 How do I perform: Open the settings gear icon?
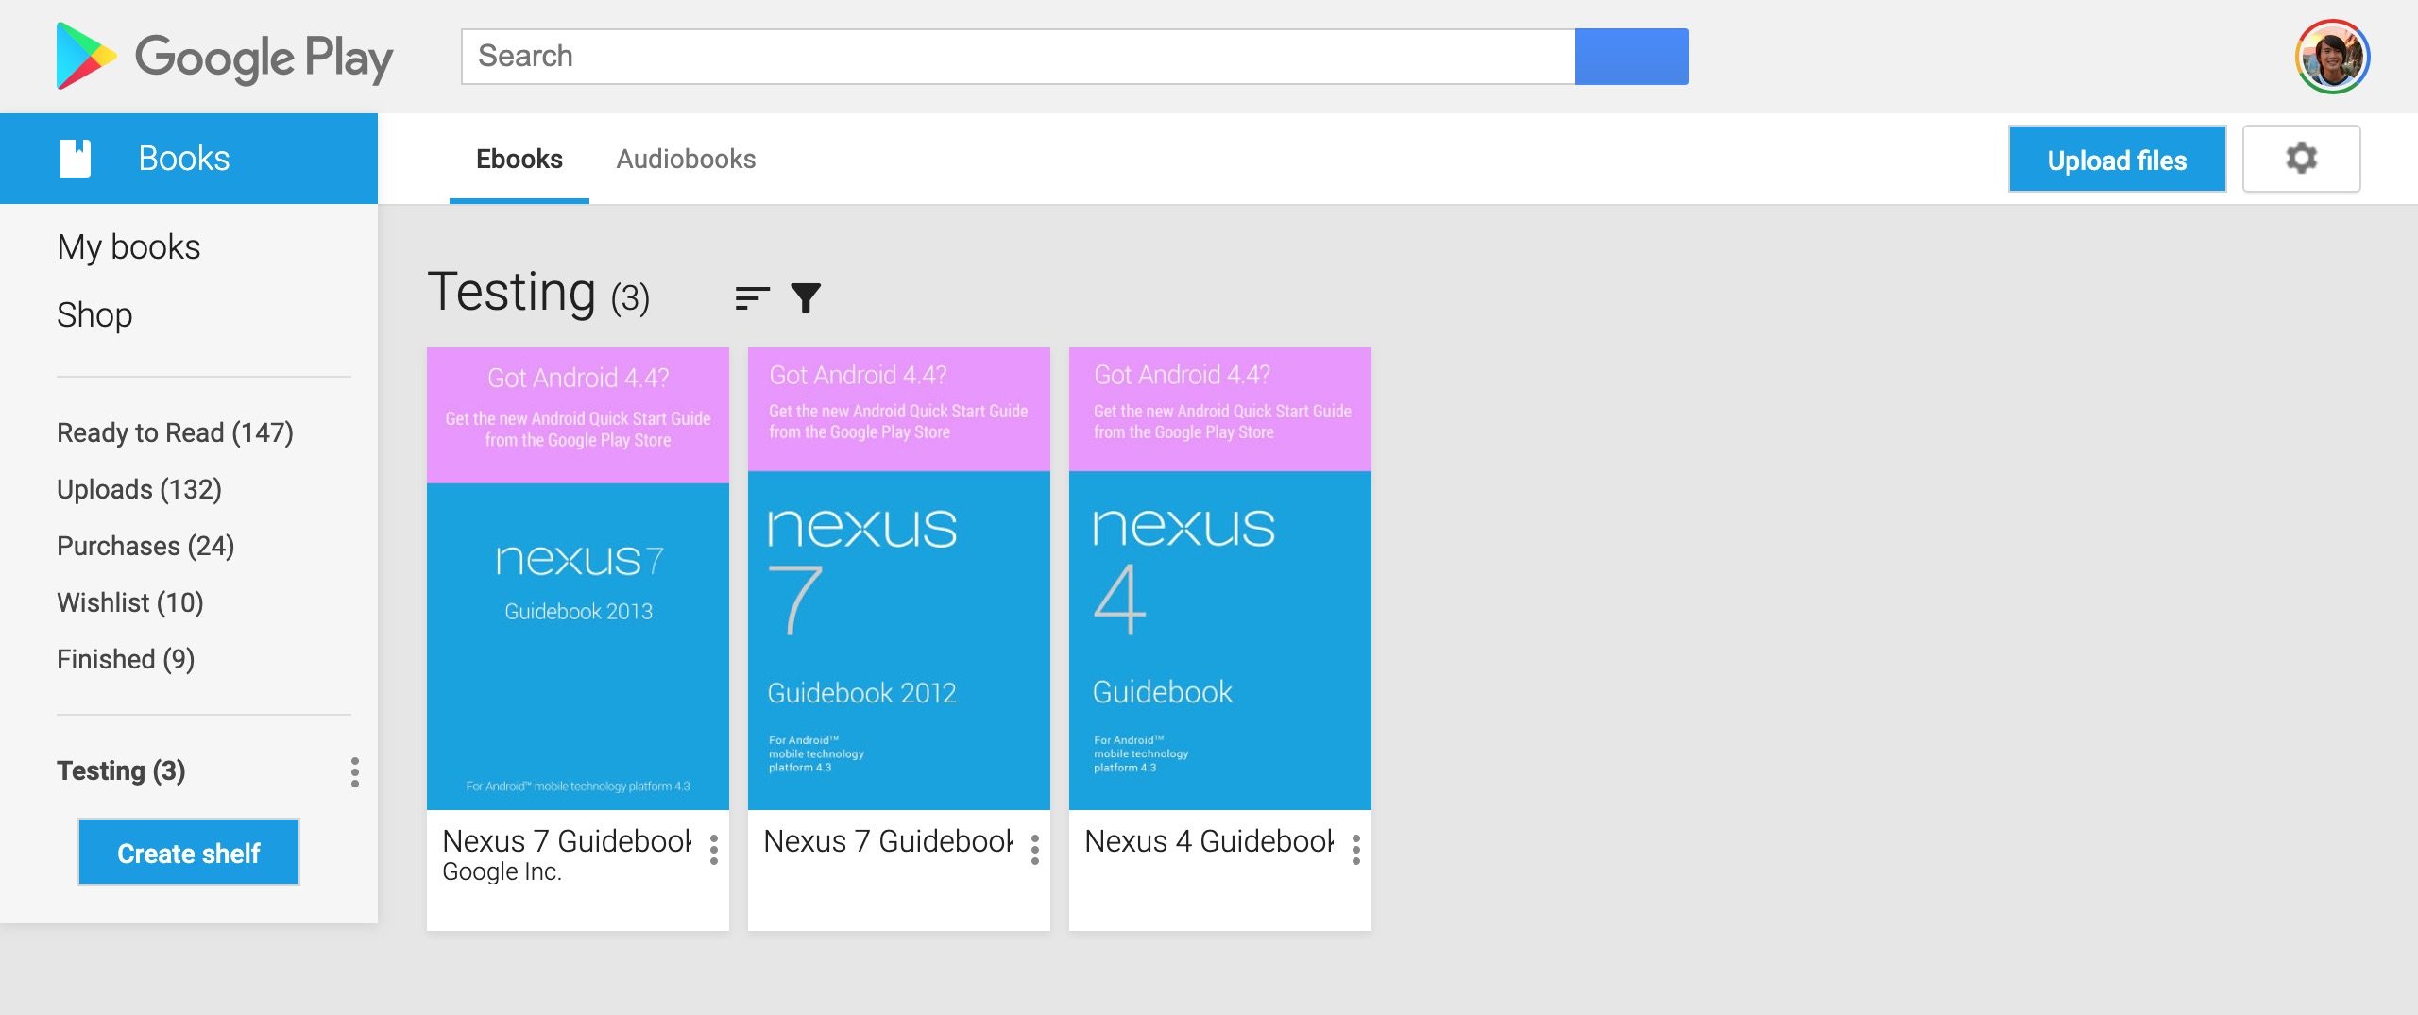2302,158
